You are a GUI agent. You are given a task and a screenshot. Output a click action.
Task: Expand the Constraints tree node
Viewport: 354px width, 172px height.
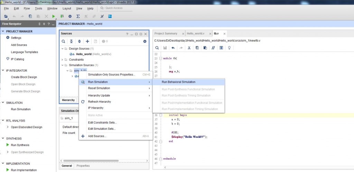pyautogui.click(x=63, y=60)
